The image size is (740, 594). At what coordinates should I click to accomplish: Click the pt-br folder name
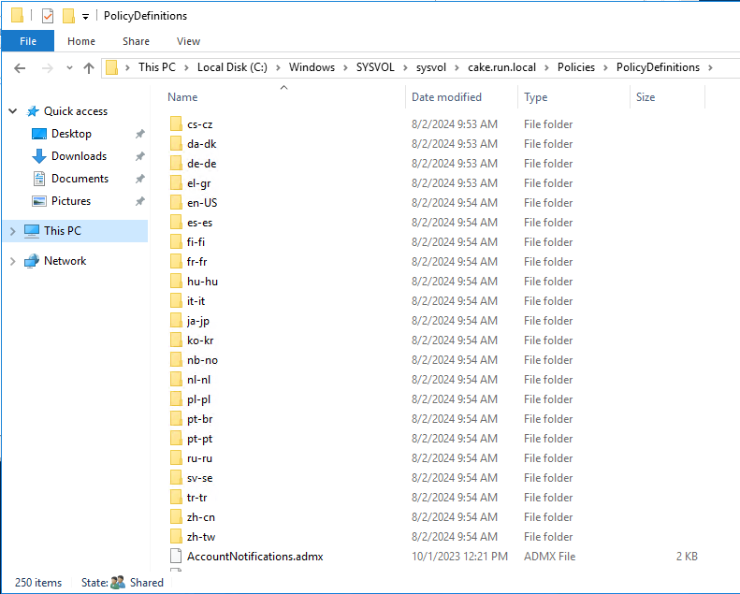[199, 419]
